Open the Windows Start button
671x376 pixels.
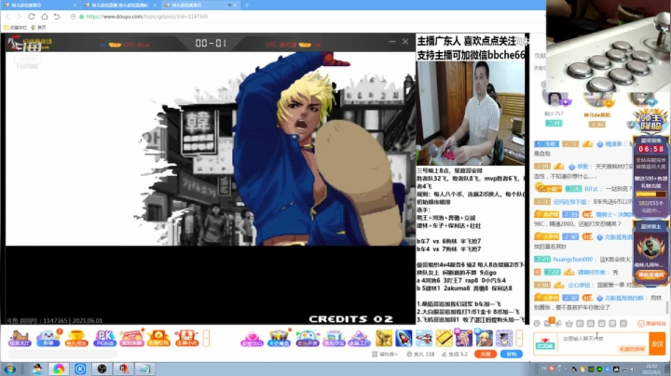(x=9, y=369)
